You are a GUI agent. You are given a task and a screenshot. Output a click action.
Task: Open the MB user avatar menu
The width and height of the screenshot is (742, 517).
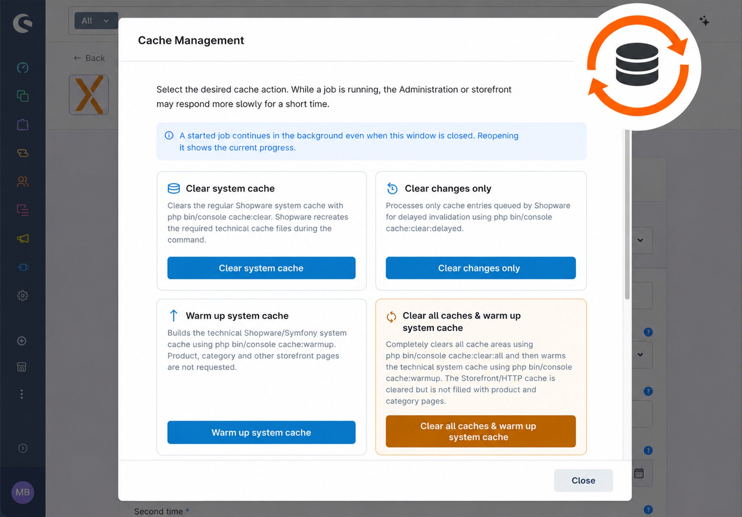[x=22, y=492]
